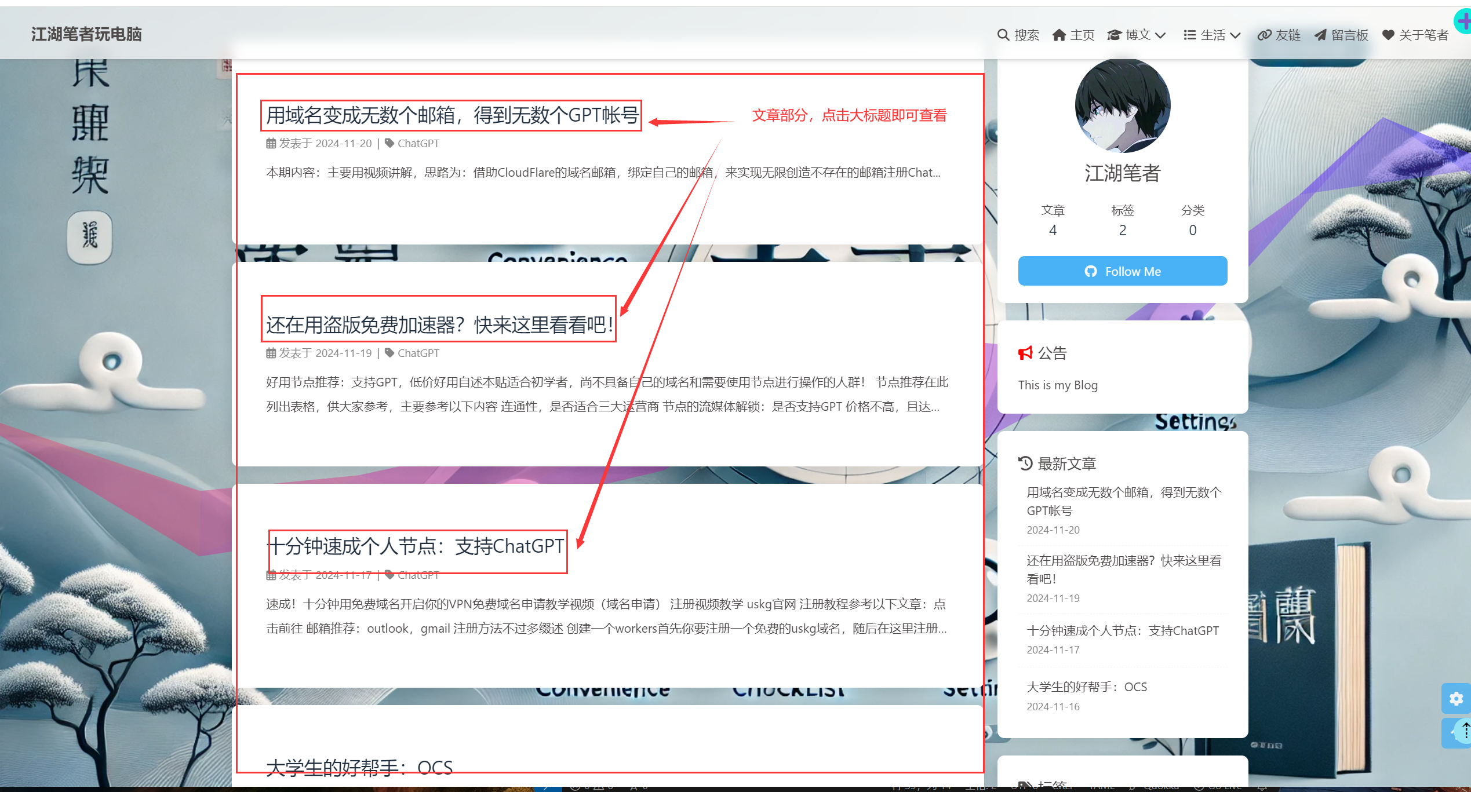The width and height of the screenshot is (1471, 792).
Task: Open article 十分钟速成个人节点：支持ChatGPT
Action: point(417,546)
